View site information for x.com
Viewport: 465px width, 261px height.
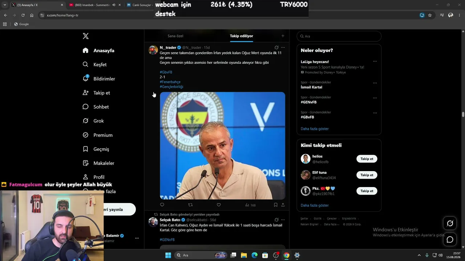42,15
